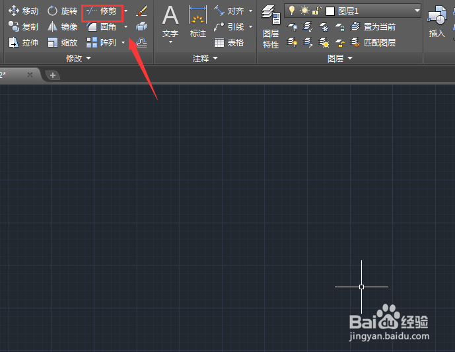Select the Aligned (对齐) dimension tool
Image resolution: width=455 pixels, height=352 pixels.
(229, 11)
